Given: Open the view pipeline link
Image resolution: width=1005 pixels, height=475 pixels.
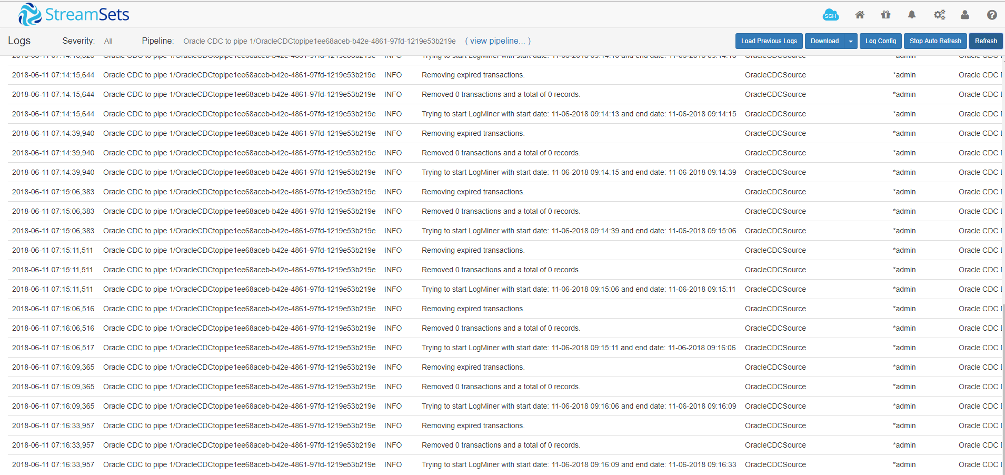Looking at the screenshot, I should tap(497, 41).
